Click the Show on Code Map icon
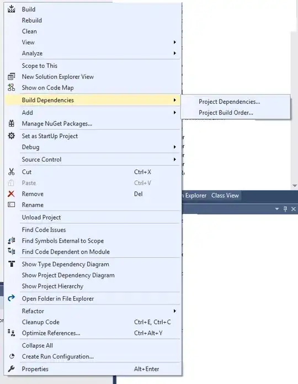 [11, 87]
